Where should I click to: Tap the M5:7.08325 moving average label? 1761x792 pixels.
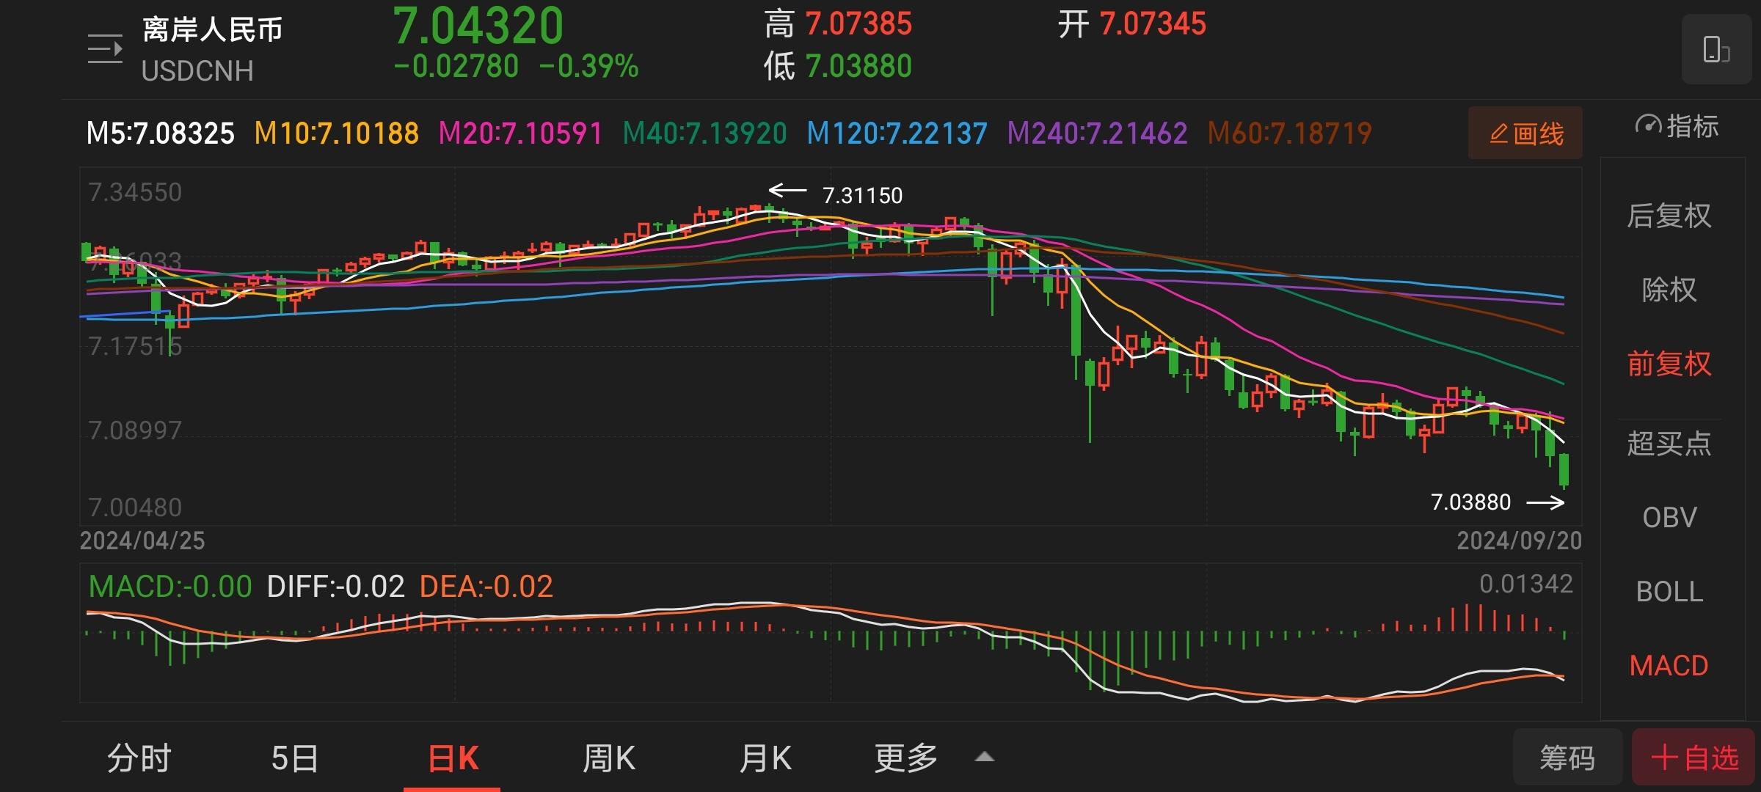[160, 133]
